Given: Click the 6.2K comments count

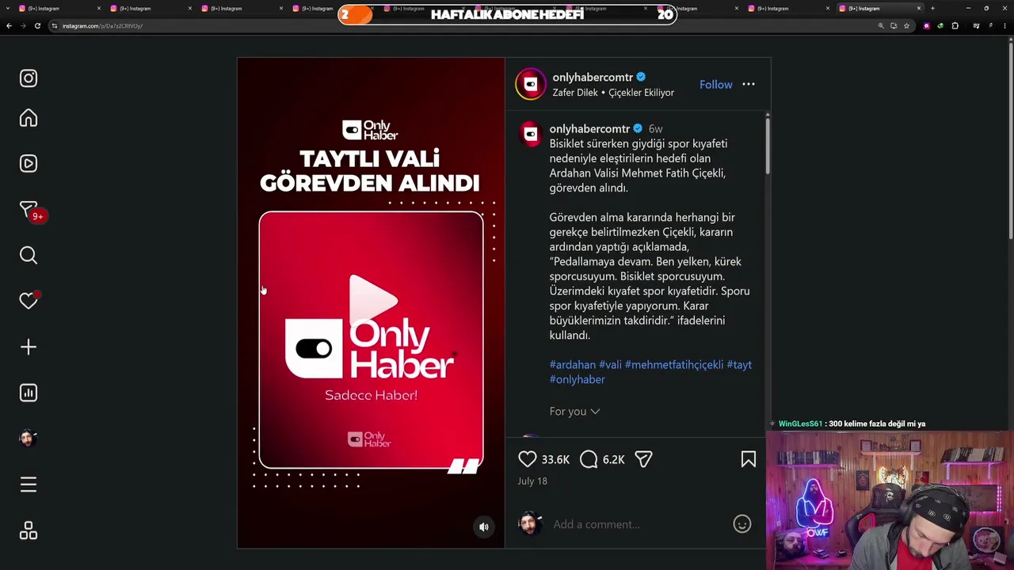Looking at the screenshot, I should point(613,460).
